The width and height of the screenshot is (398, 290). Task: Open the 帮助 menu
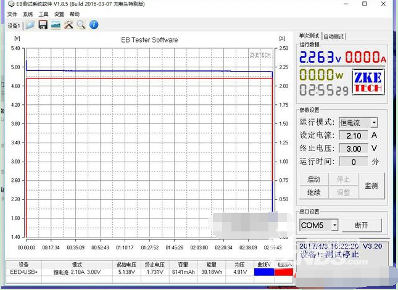click(x=75, y=14)
